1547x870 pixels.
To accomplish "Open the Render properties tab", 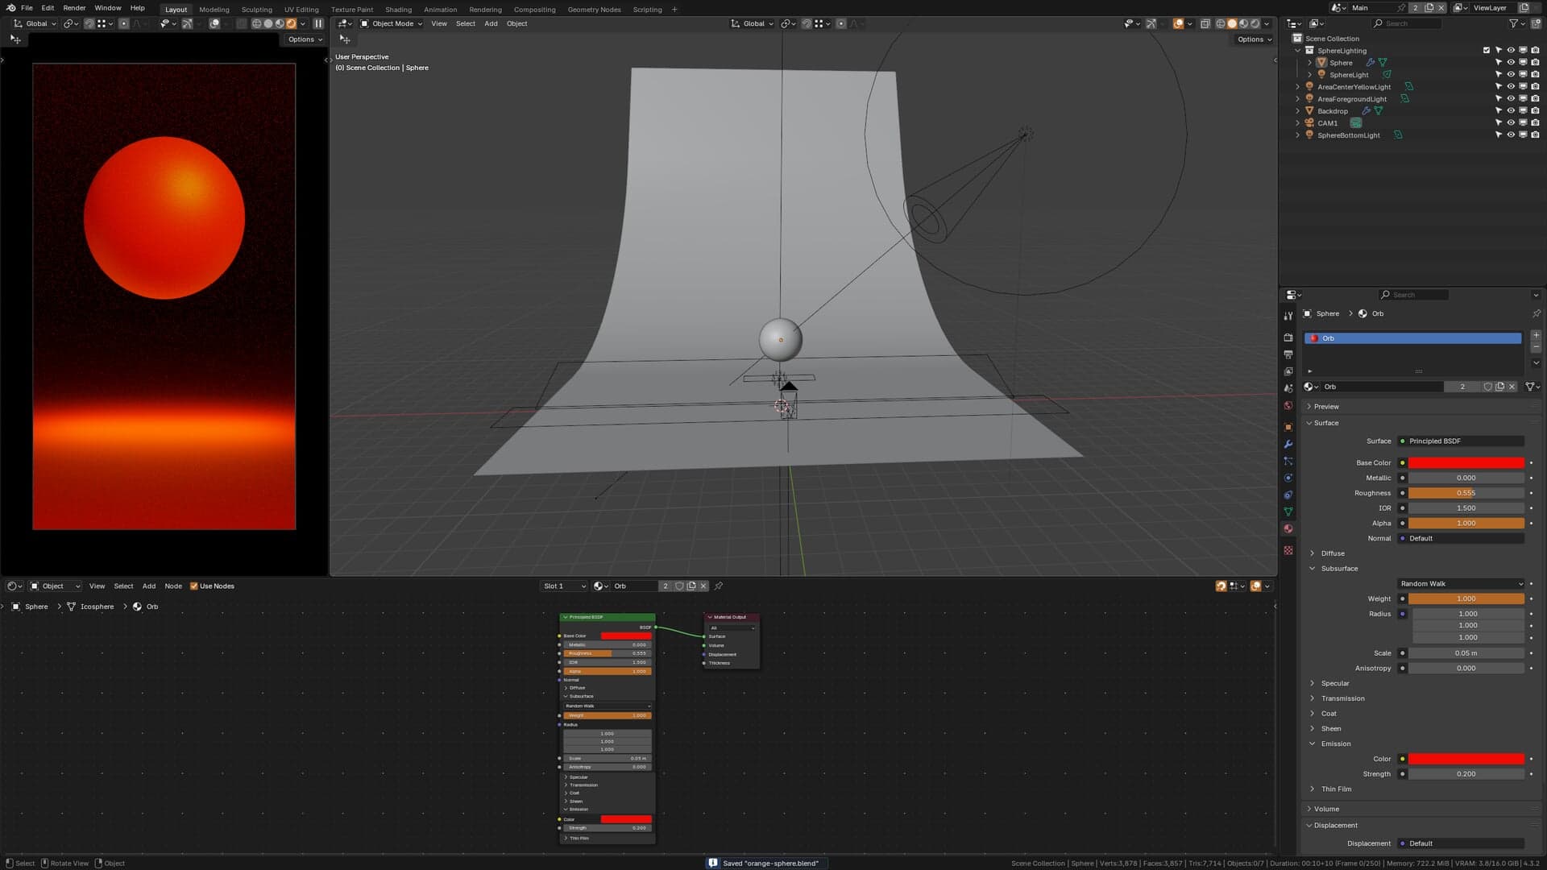I will pyautogui.click(x=1288, y=338).
